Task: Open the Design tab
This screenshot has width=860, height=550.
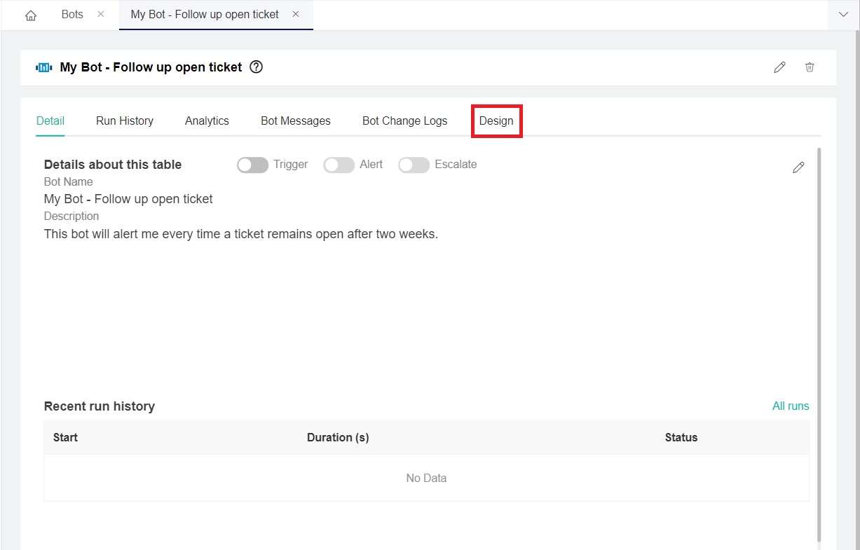Action: point(496,121)
